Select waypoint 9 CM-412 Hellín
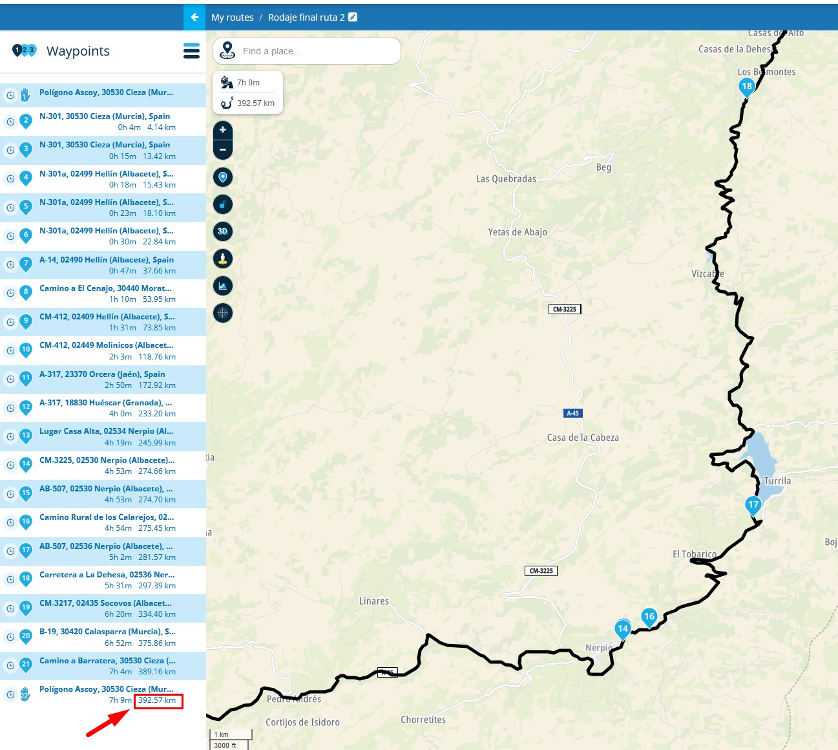 [103, 322]
